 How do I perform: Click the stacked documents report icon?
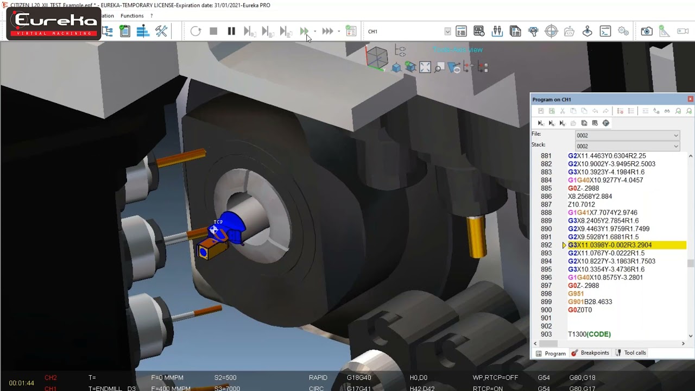click(515, 31)
